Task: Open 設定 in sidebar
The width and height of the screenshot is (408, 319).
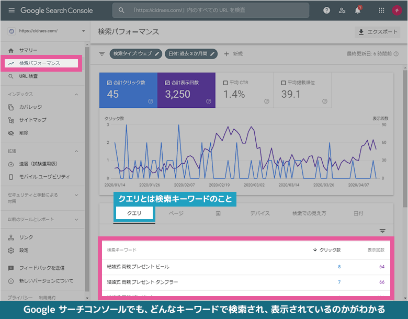Action: point(24,250)
